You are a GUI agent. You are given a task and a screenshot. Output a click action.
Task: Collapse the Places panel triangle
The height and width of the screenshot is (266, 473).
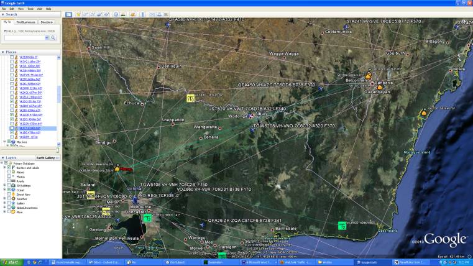pos(3,52)
